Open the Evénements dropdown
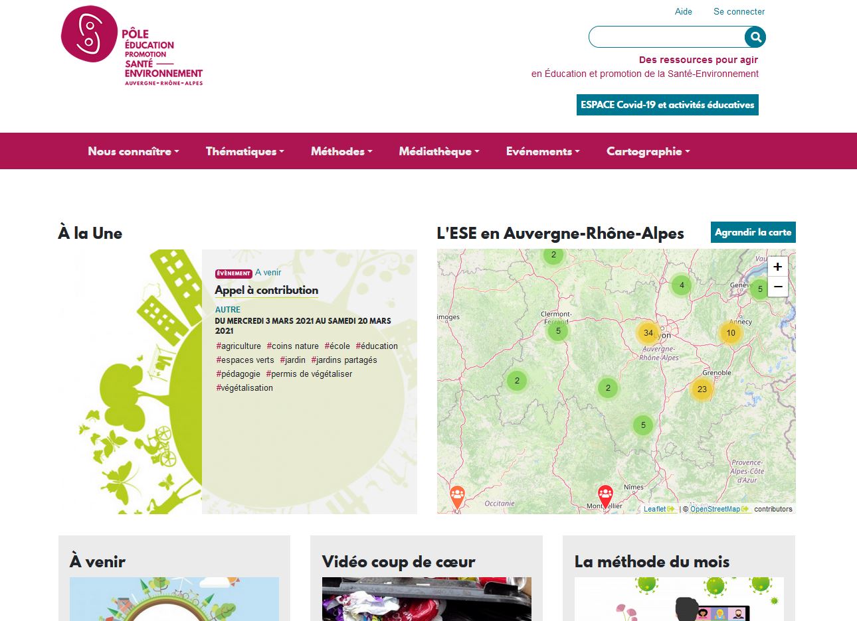Screen dimensions: 857x621 point(543,151)
